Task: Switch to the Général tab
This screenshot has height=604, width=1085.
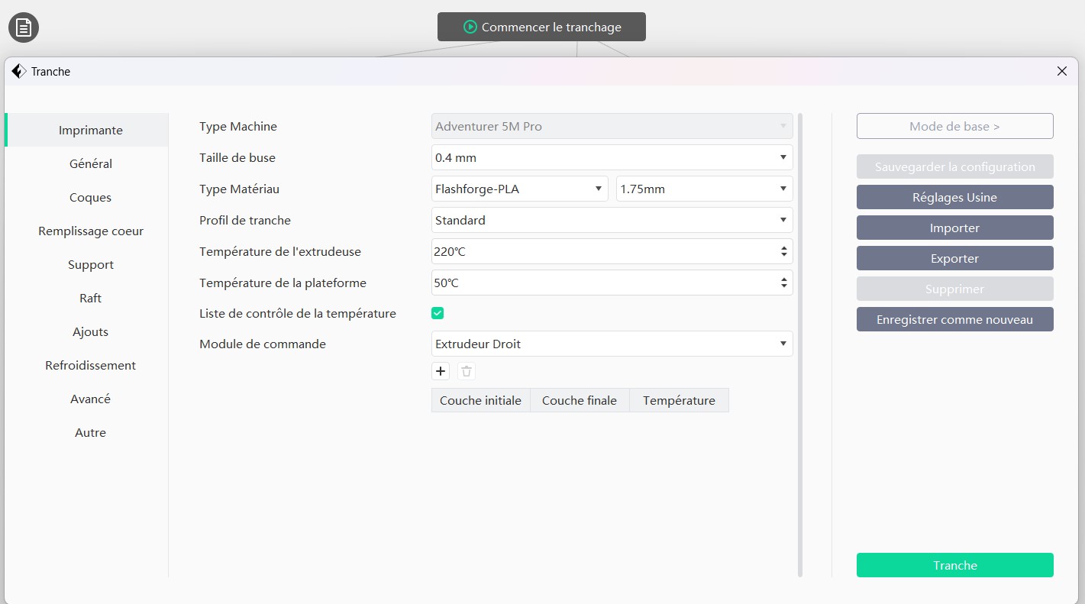Action: [x=91, y=164]
